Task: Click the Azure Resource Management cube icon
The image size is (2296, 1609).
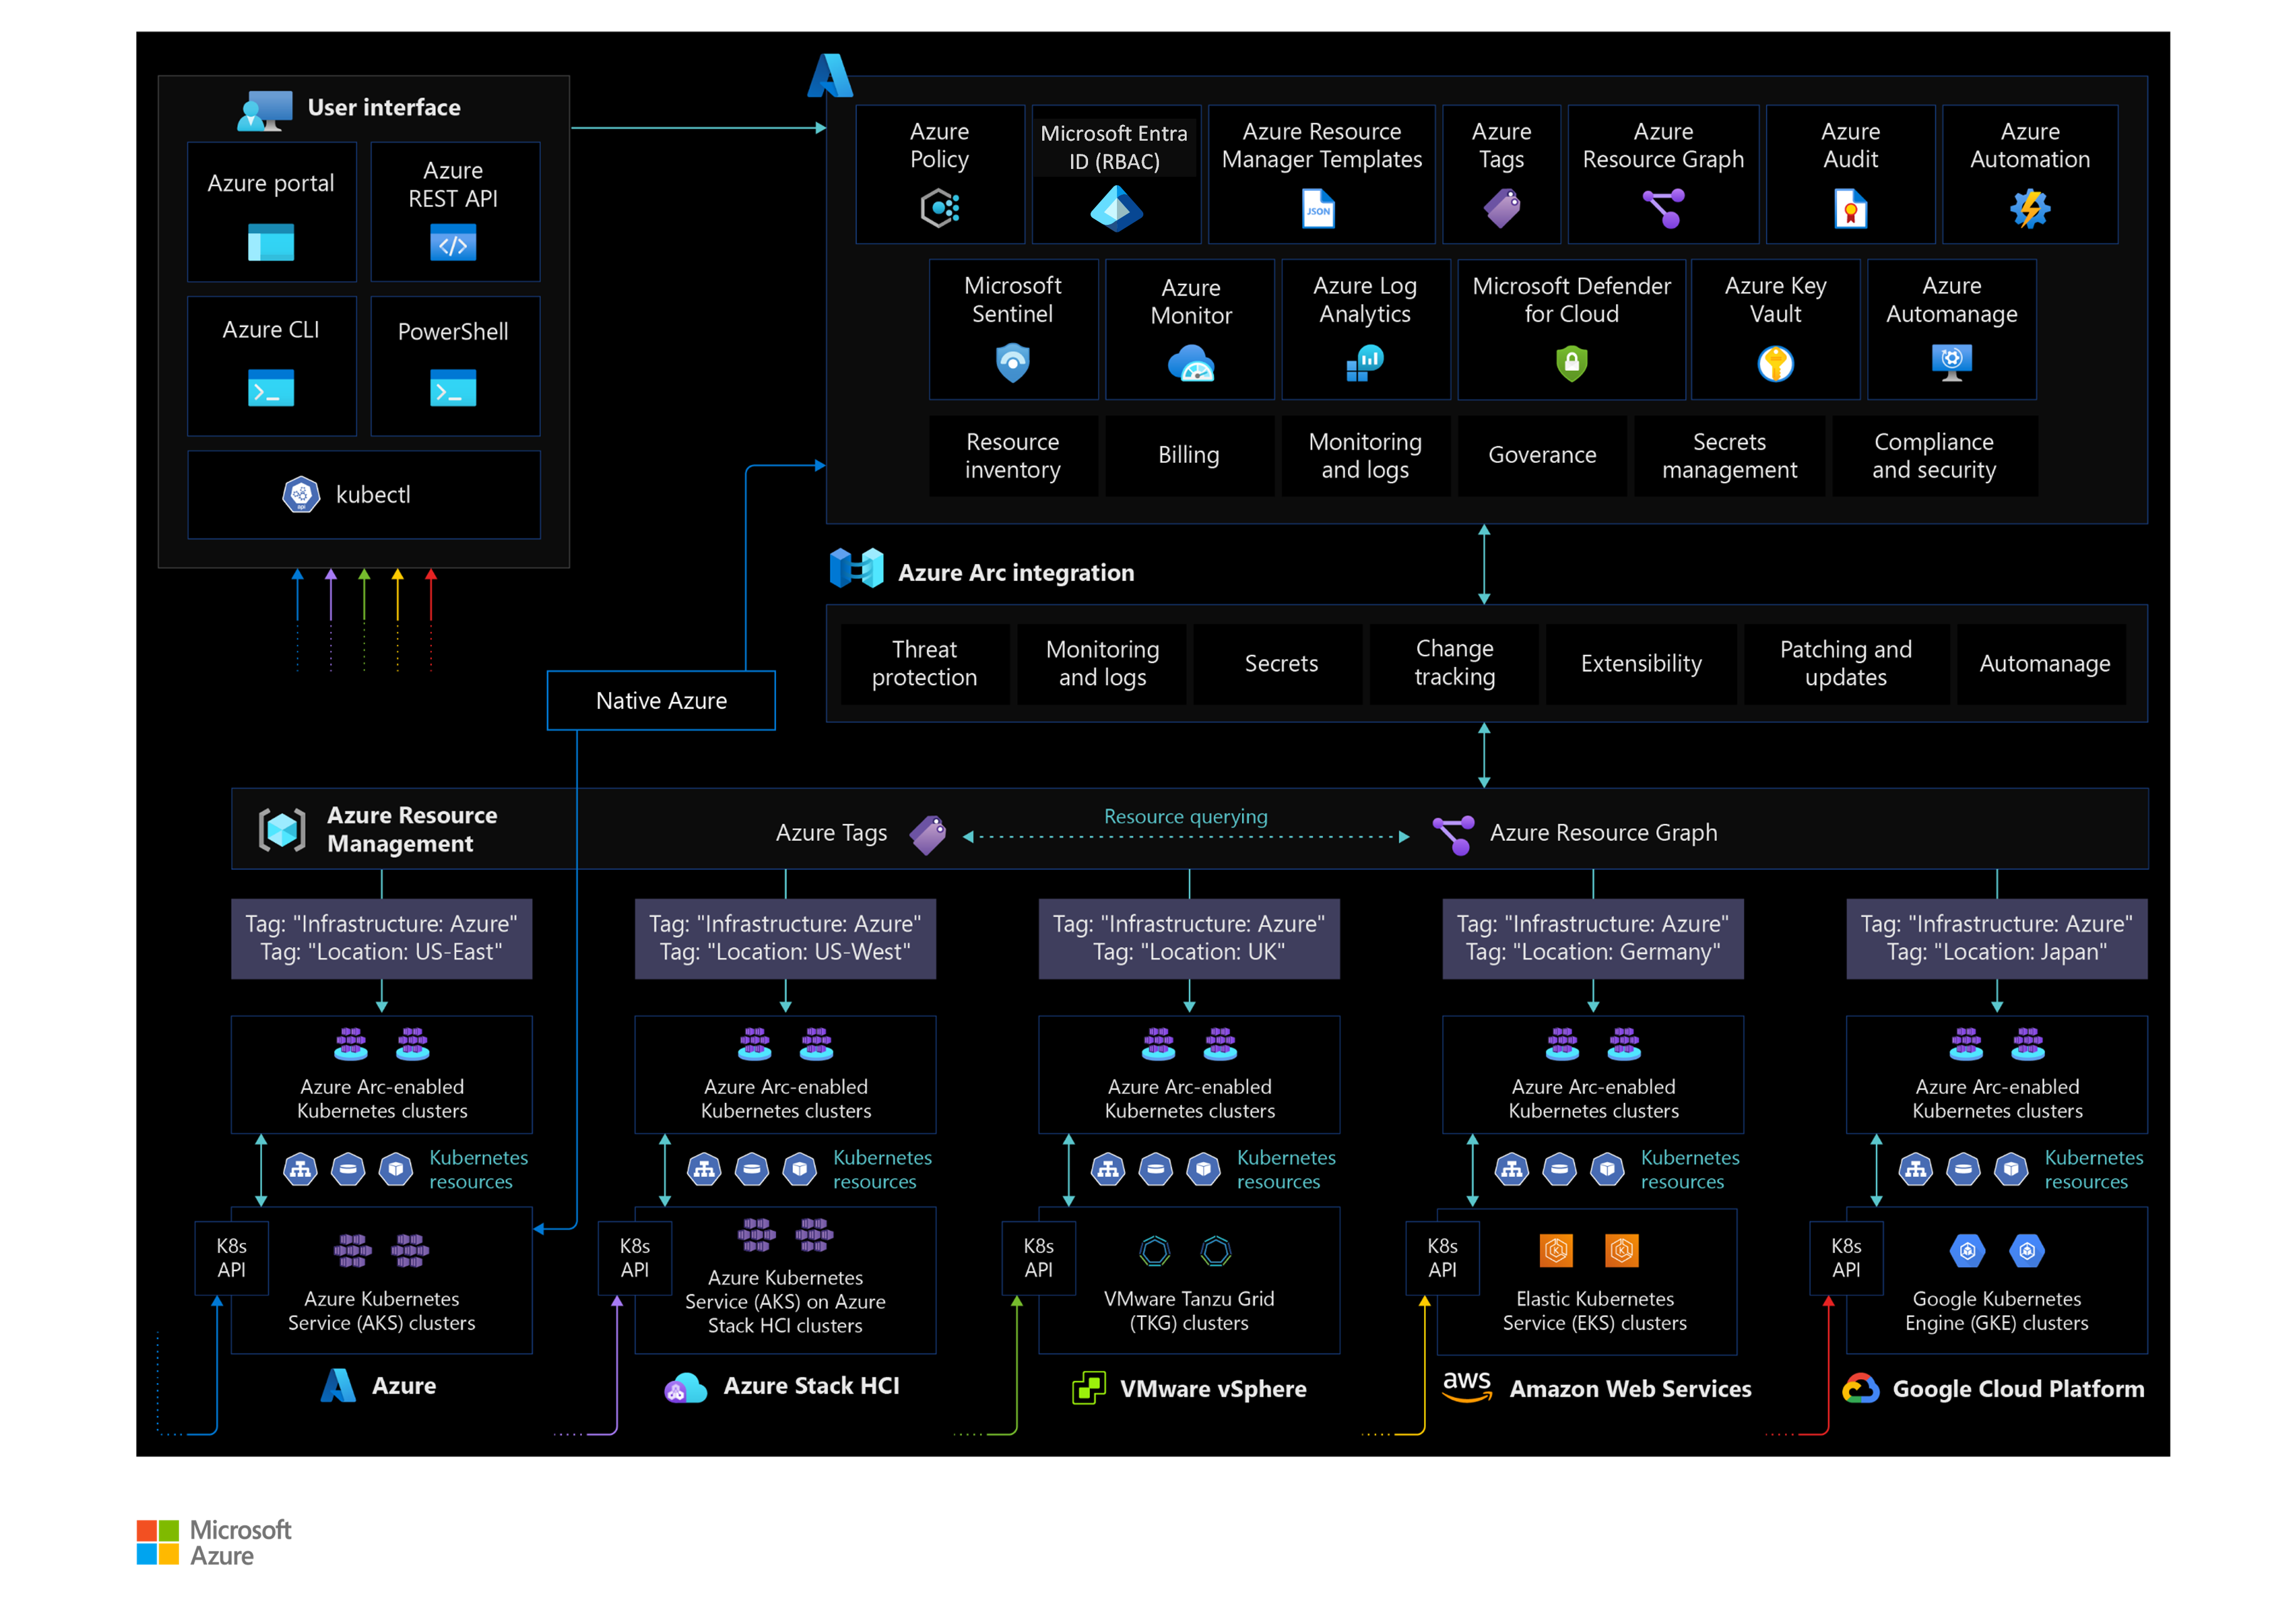Action: coord(282,829)
